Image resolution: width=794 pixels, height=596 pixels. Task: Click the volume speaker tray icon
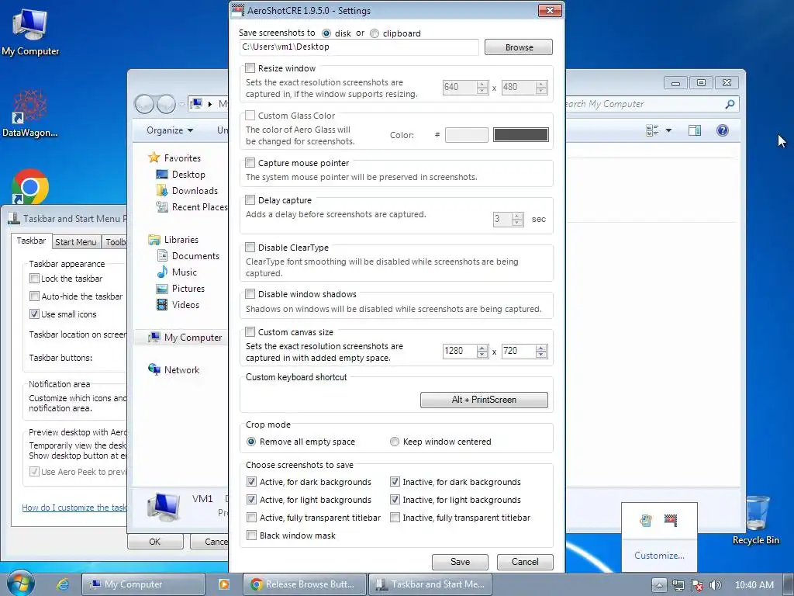click(715, 585)
